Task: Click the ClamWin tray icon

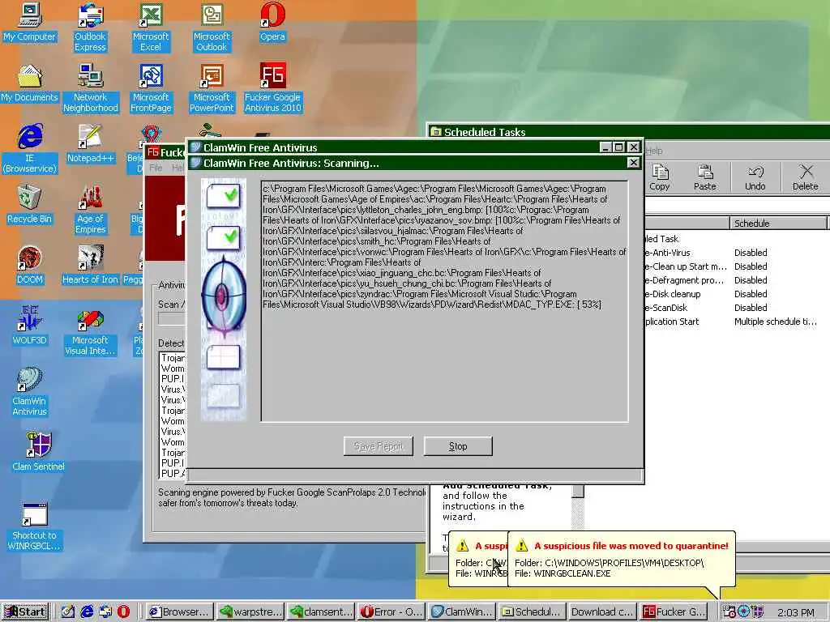Action: point(744,612)
